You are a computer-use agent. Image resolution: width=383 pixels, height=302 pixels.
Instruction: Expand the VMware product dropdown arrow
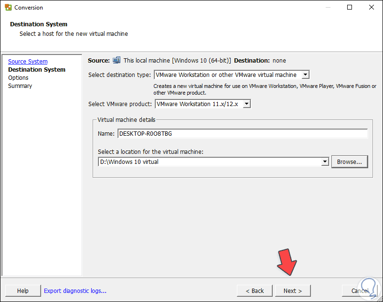[247, 104]
